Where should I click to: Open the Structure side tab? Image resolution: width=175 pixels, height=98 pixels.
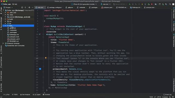coord(1,50)
